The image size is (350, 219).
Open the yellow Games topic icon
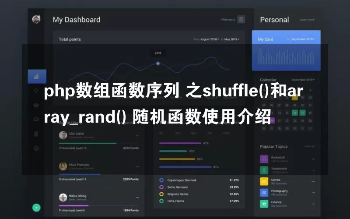pyautogui.click(x=264, y=181)
